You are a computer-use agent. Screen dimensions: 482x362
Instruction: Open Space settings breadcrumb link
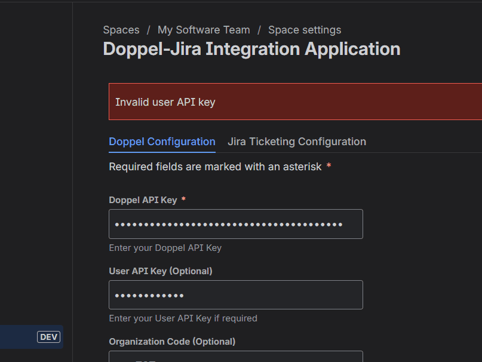(305, 30)
